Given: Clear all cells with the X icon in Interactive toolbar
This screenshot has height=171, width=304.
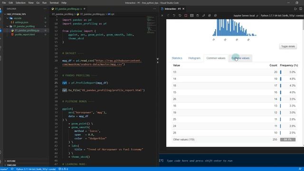Looking at the screenshot, I should (x=162, y=16).
